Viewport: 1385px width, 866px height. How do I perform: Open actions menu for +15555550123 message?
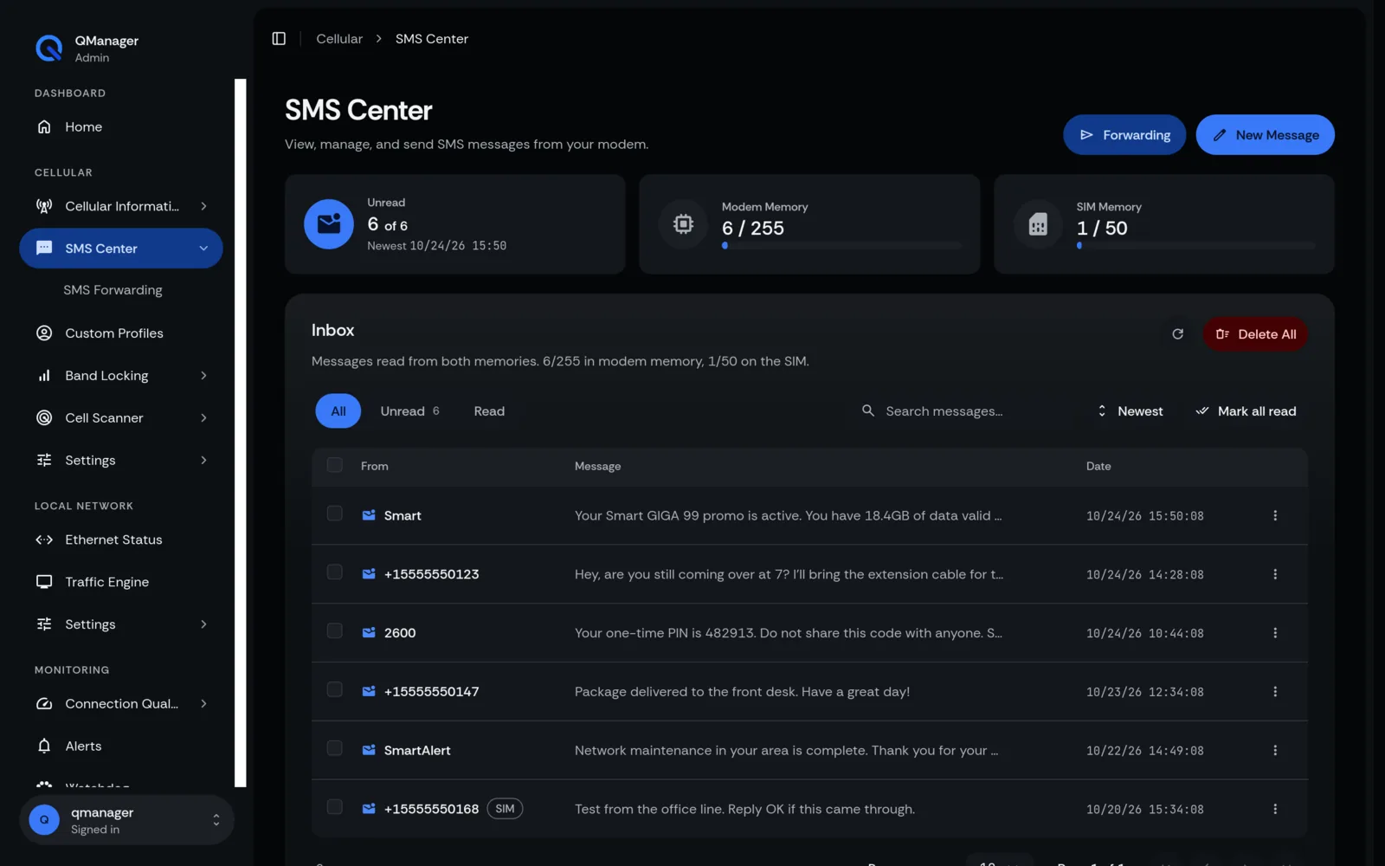pyautogui.click(x=1275, y=575)
